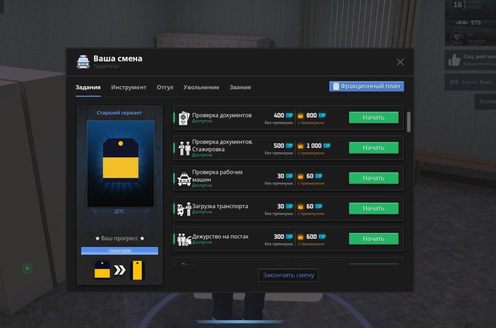Image resolution: width=496 pixels, height=328 pixels.
Task: Switch to the Отгул tab
Action: (x=165, y=87)
